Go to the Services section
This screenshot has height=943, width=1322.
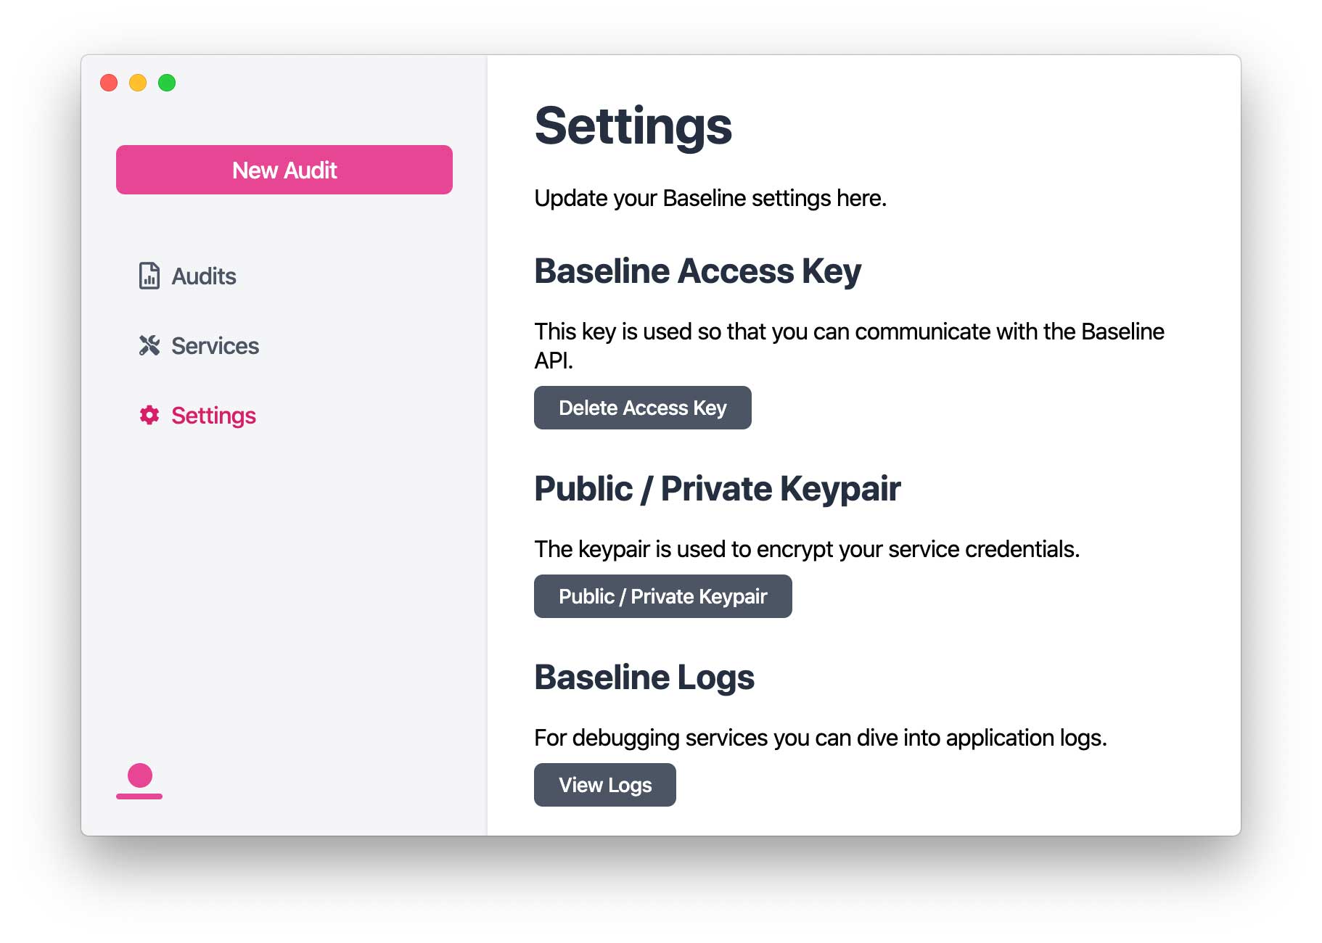coord(215,346)
